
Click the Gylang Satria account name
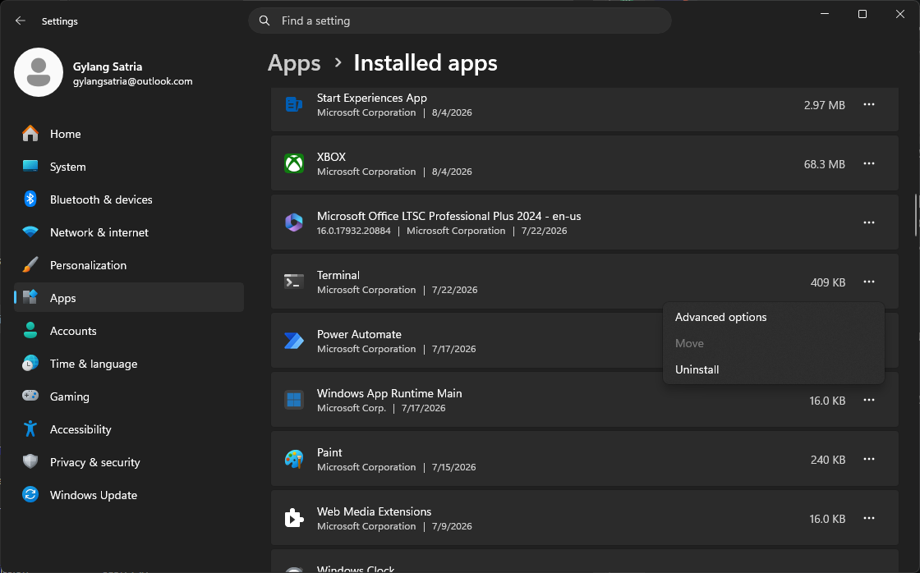pyautogui.click(x=108, y=66)
